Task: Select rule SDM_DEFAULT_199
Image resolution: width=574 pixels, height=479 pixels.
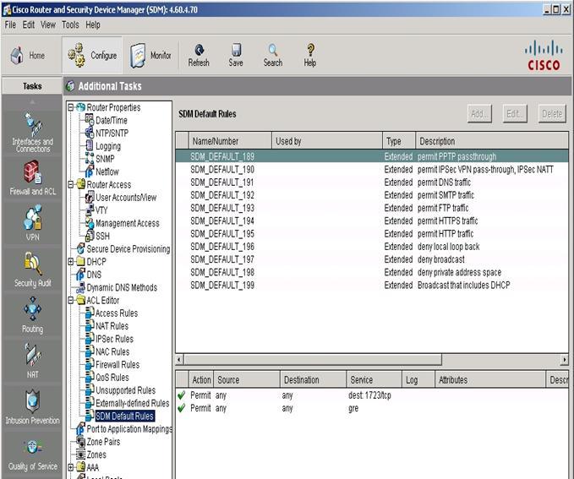Action: (372, 285)
